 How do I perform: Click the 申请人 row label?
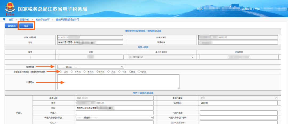tap(19, 113)
